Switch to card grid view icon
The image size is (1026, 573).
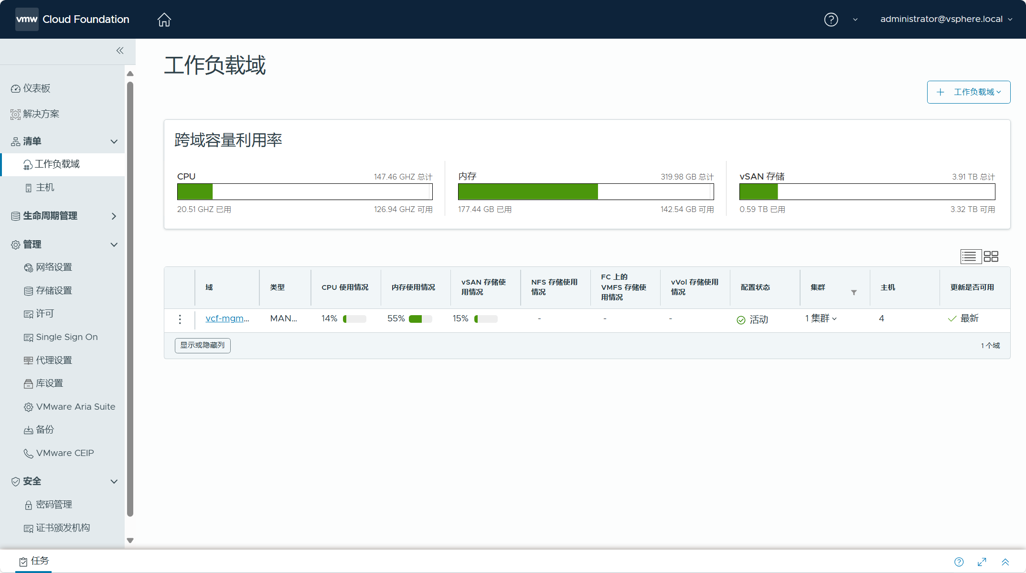[991, 256]
